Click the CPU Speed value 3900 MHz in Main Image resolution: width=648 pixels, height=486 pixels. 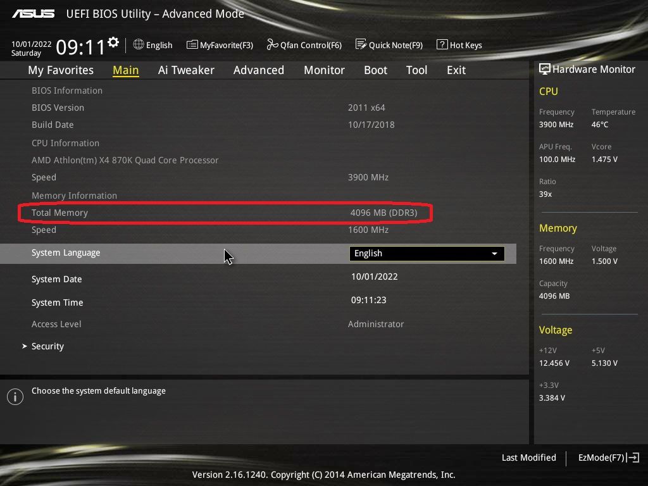click(x=368, y=177)
